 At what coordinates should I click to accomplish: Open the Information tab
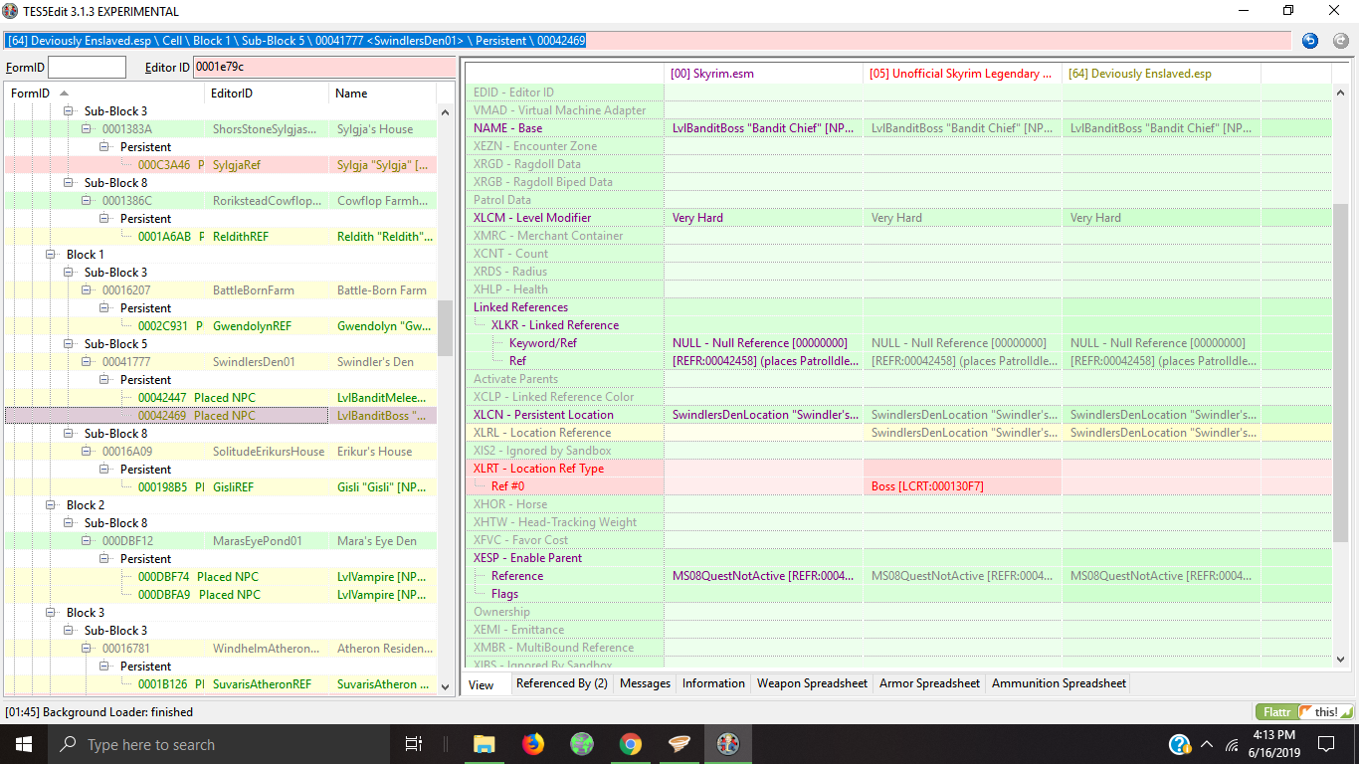[713, 683]
